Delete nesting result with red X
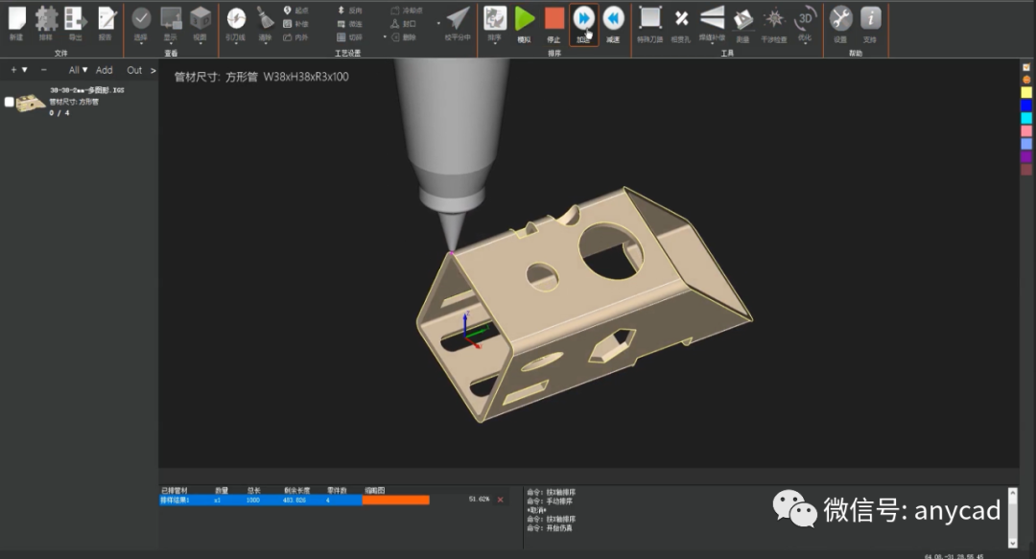 pyautogui.click(x=500, y=500)
